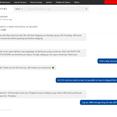Select the "possible to have it shipped first" message

[86, 80]
